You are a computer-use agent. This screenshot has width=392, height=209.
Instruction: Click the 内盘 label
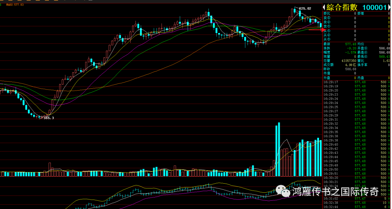[360, 78]
